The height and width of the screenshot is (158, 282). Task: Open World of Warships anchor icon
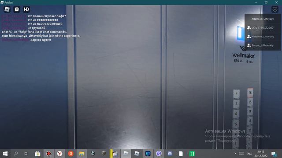click(x=93, y=154)
